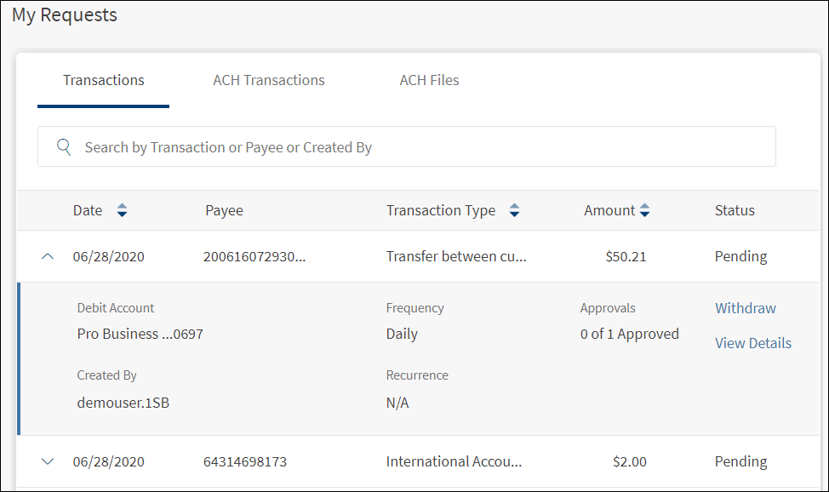Switch to ACH Transactions tab
The height and width of the screenshot is (492, 829).
[x=269, y=80]
